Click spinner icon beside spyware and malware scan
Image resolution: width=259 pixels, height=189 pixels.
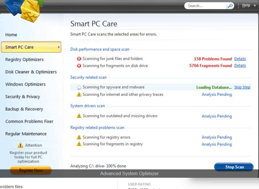pyautogui.click(x=79, y=87)
